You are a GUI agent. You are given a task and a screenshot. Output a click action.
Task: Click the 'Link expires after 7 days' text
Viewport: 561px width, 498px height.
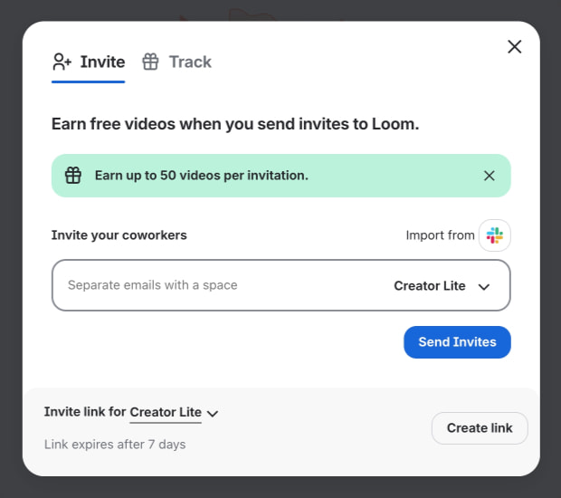point(115,445)
